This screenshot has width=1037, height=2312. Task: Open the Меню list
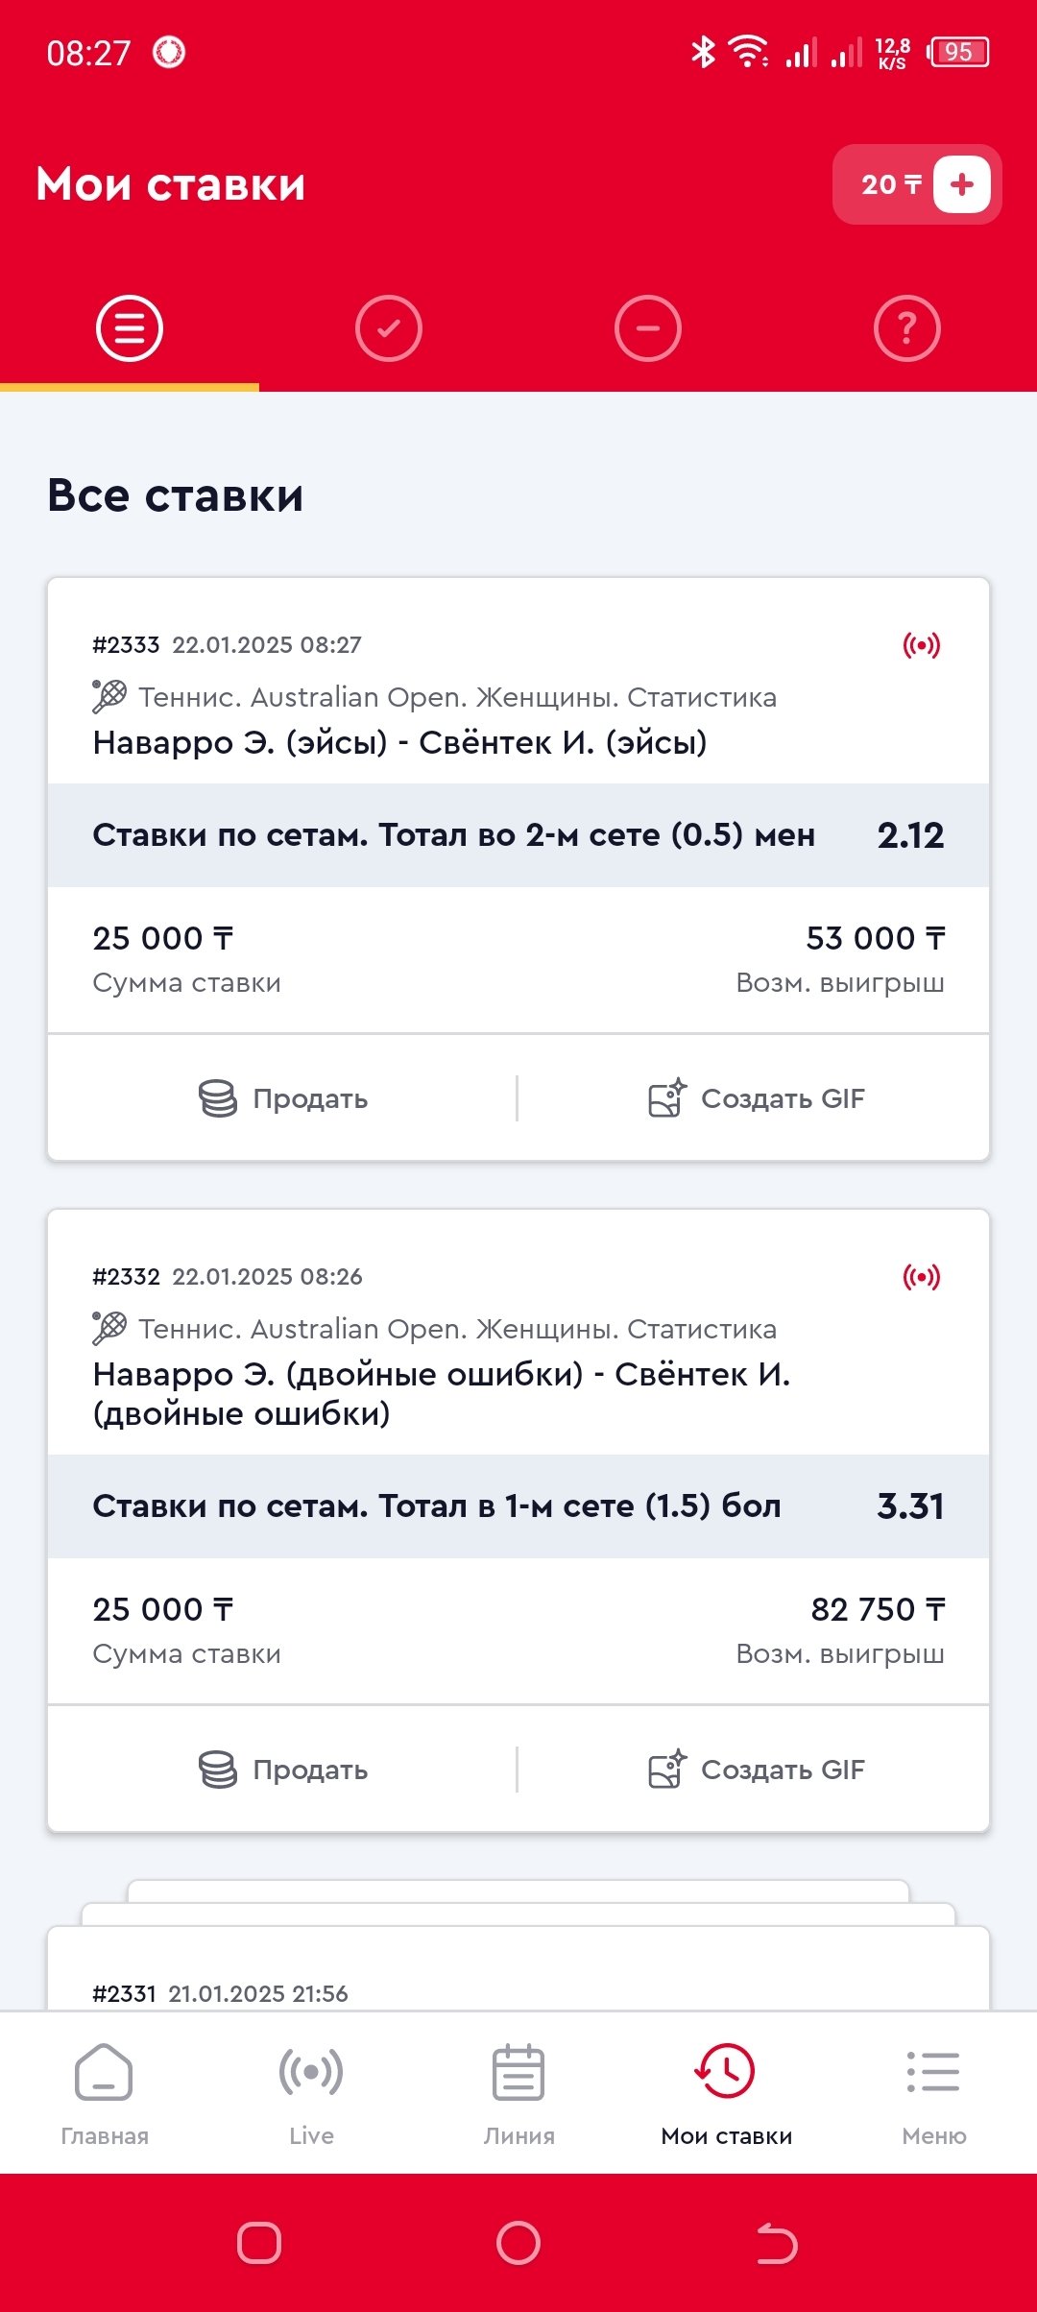933,2093
